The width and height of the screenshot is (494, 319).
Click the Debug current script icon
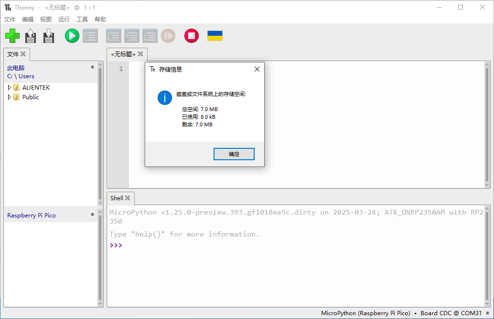(x=90, y=36)
